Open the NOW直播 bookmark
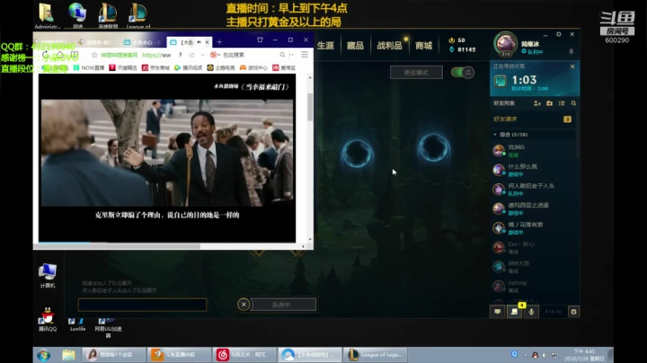This screenshot has width=647, height=363. click(x=89, y=67)
